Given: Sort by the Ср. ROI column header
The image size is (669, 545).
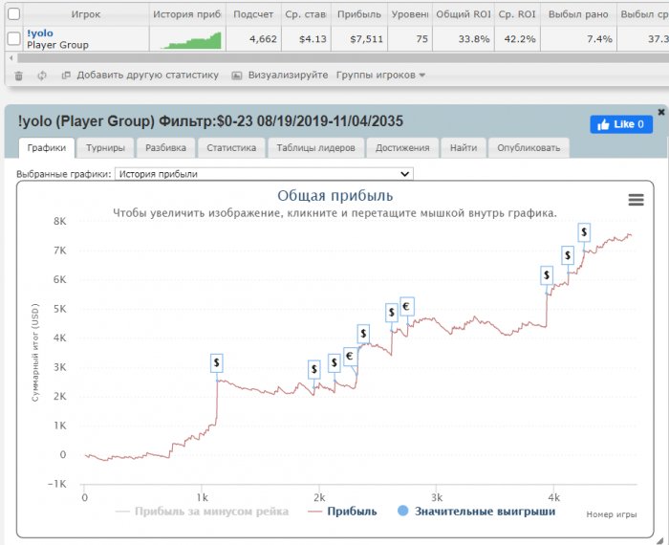Looking at the screenshot, I should click(x=517, y=14).
